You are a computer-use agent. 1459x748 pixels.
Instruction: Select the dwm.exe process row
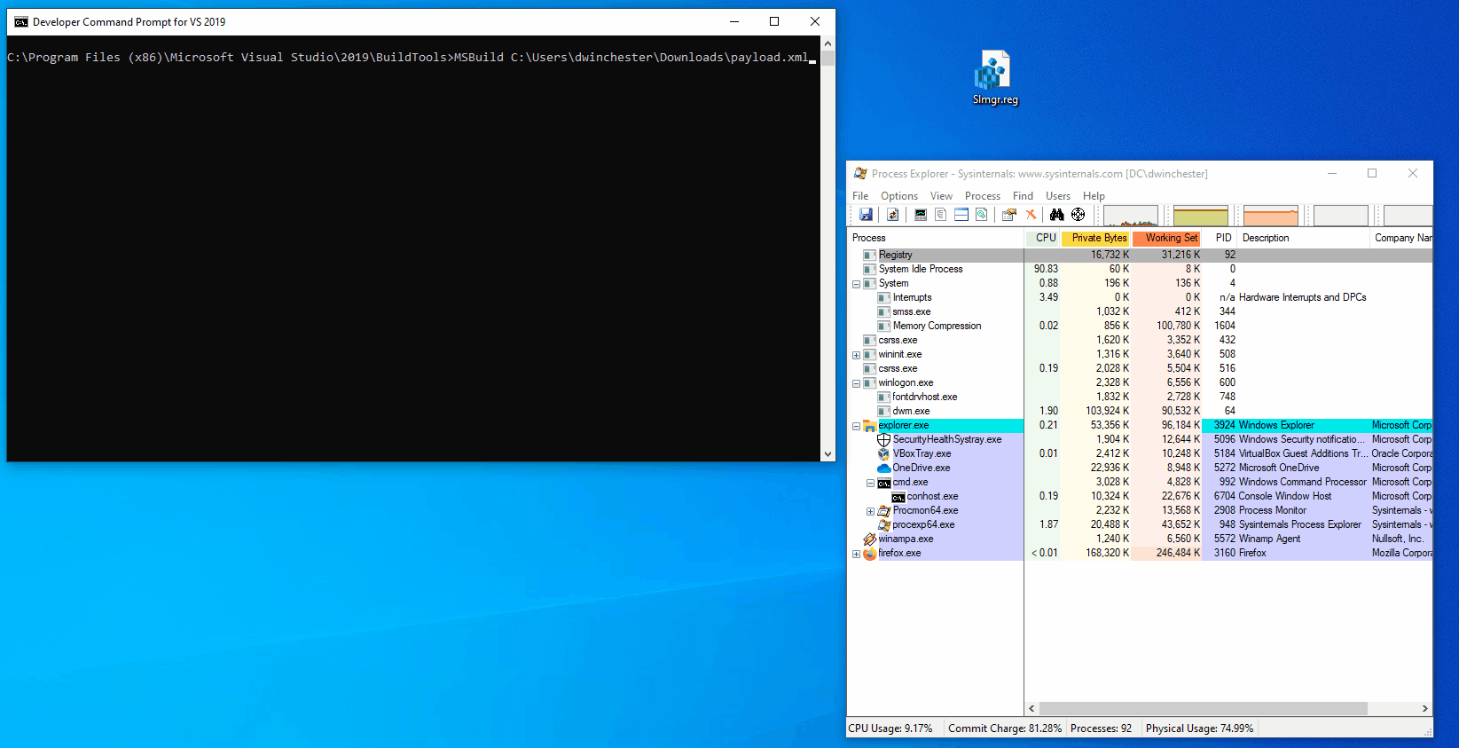(x=1140, y=411)
